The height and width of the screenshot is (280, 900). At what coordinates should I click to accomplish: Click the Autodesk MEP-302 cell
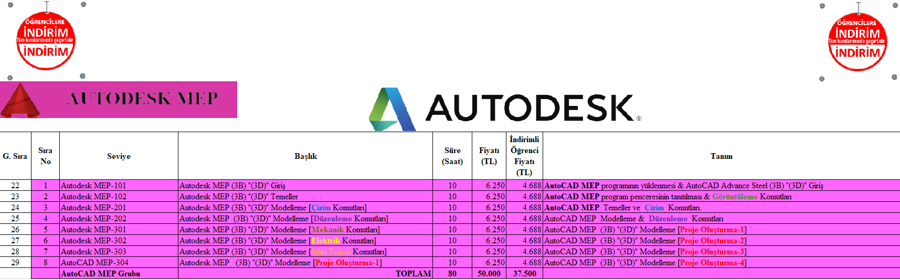coord(119,241)
